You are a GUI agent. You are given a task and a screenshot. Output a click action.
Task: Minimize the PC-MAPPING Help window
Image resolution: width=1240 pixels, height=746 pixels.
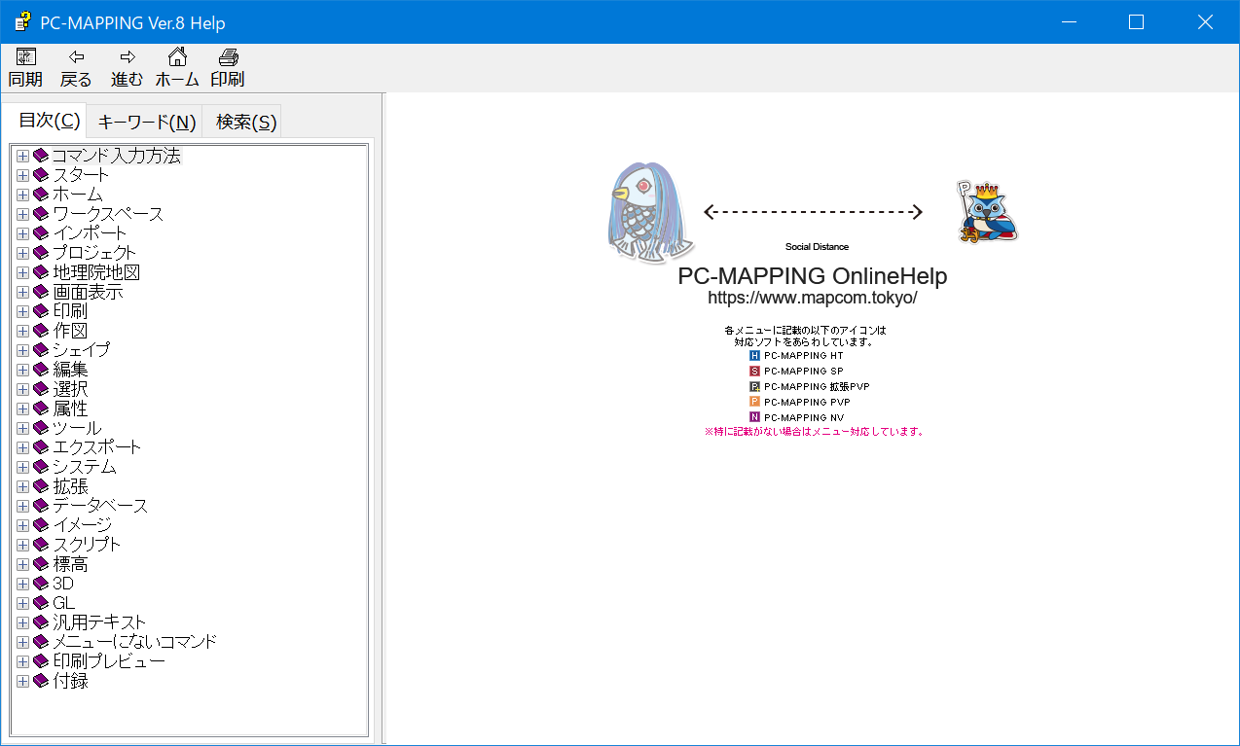click(x=1068, y=22)
